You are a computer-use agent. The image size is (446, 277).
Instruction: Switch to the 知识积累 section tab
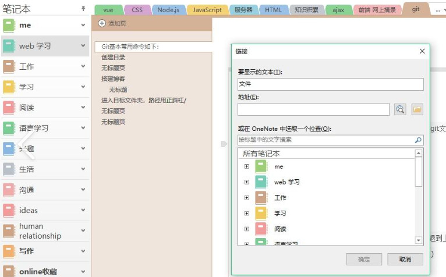pyautogui.click(x=306, y=10)
